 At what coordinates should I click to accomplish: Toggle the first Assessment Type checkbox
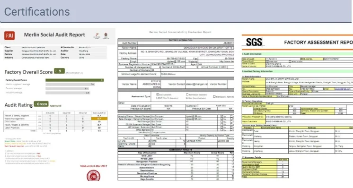158,94
